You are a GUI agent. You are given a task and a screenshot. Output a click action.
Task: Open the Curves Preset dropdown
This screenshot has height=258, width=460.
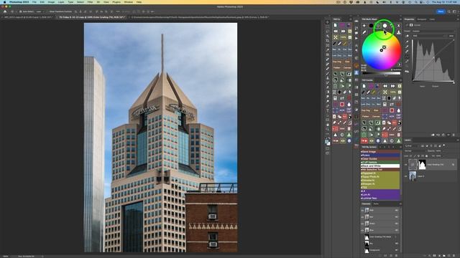(x=433, y=31)
